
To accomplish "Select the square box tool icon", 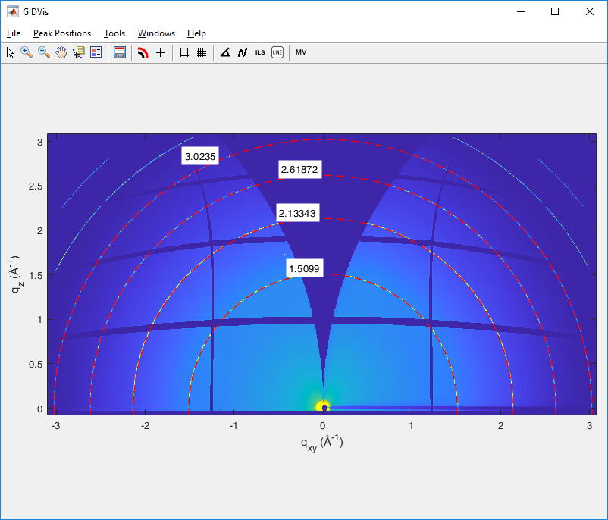I will tap(183, 52).
